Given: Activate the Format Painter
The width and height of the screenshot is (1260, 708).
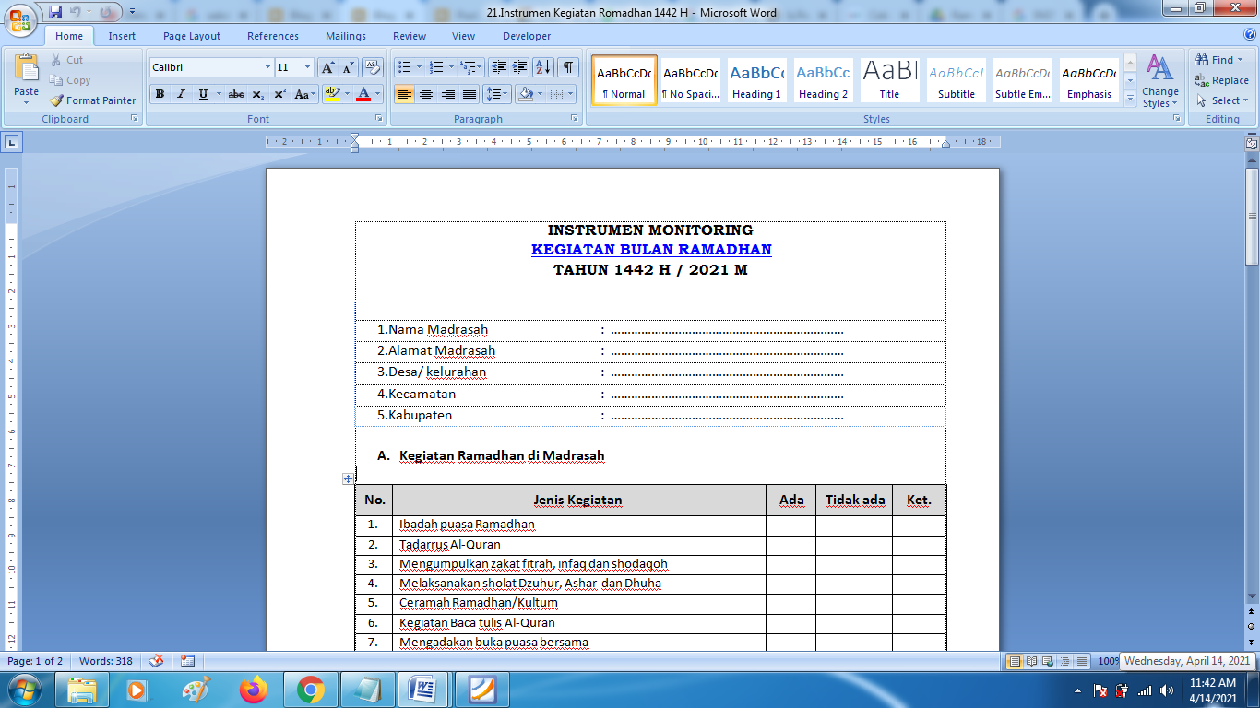Looking at the screenshot, I should [92, 100].
